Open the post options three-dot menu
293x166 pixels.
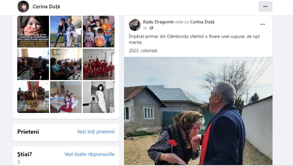[x=262, y=24]
